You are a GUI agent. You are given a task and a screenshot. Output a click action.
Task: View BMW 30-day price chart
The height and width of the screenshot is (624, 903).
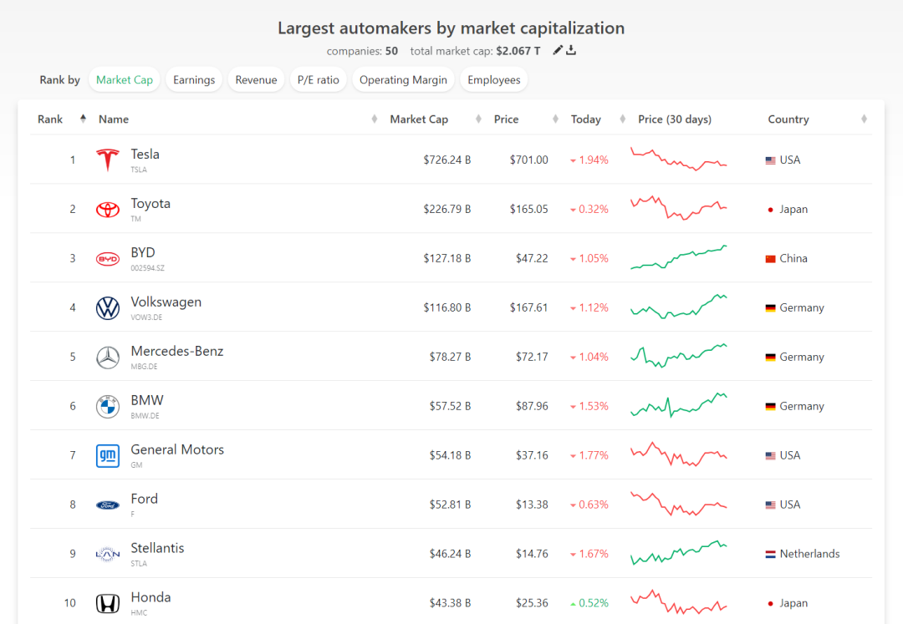pyautogui.click(x=679, y=406)
